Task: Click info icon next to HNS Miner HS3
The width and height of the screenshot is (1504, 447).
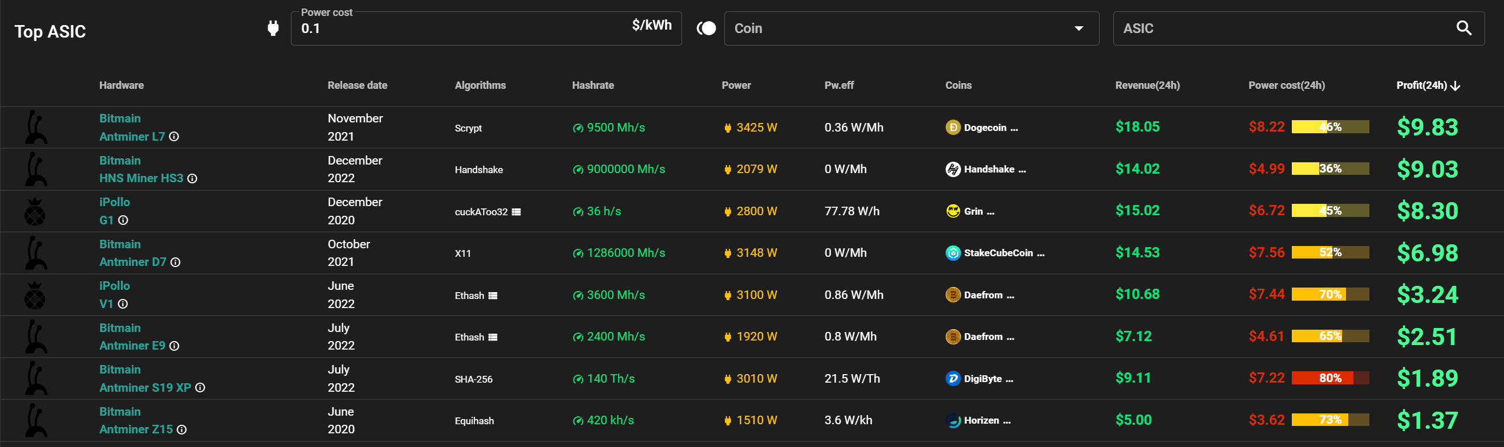Action: point(192,179)
